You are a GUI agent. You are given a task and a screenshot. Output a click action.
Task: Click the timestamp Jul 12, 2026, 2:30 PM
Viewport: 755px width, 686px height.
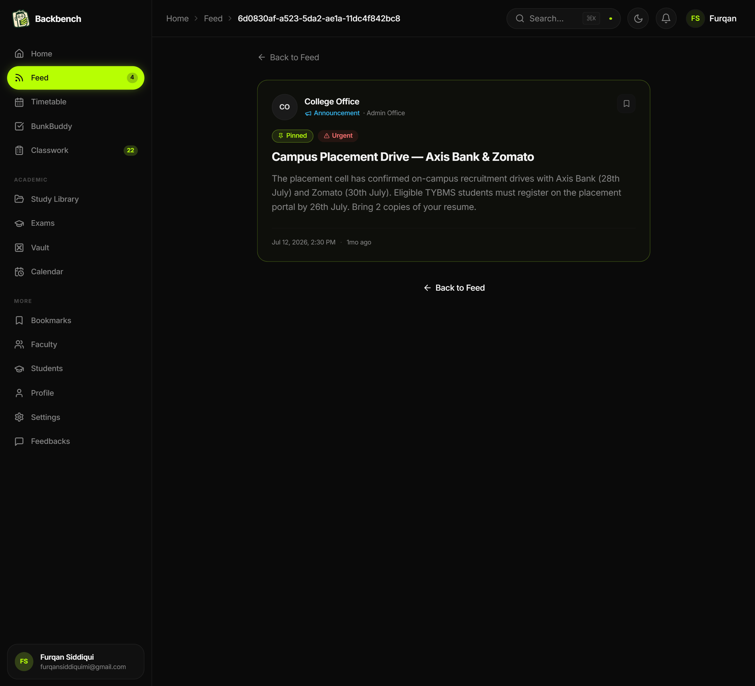click(x=304, y=242)
